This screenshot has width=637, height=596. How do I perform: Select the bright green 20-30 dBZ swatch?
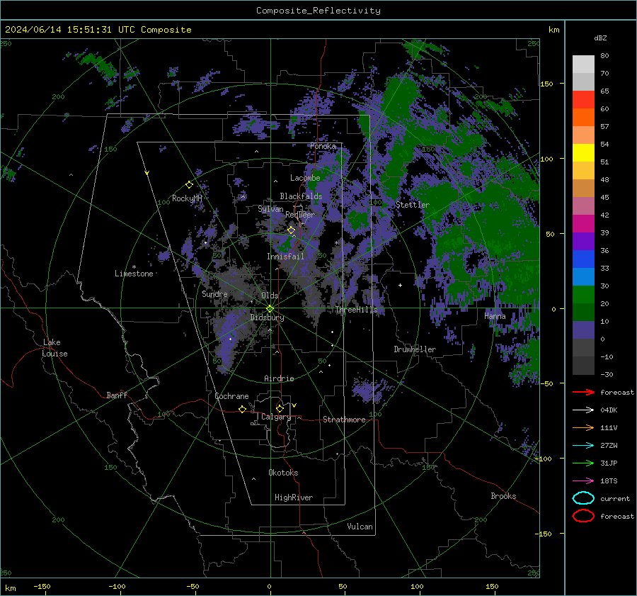[x=583, y=295]
